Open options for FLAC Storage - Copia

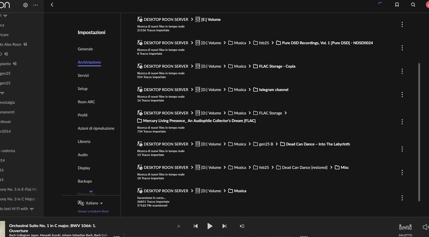[402, 71]
